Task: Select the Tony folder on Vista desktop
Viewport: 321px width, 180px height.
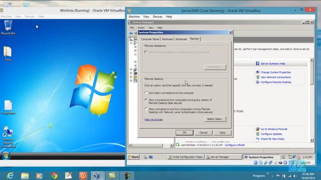Action: [8, 54]
